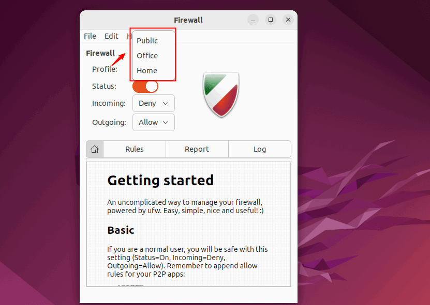This screenshot has width=430, height=305.
Task: Minimize the Firewall window
Action: point(253,20)
